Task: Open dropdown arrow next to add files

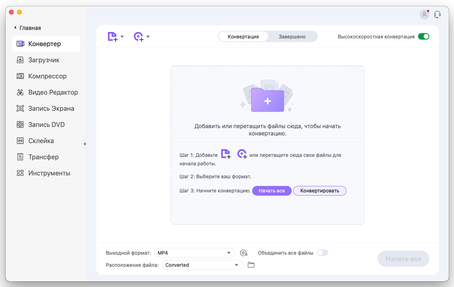Action: click(x=122, y=36)
